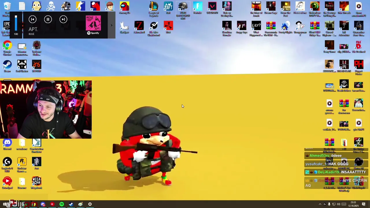Viewport: 370px width, 208px height.
Task: Open the Among Us desktop shortcut
Action: 125,8
